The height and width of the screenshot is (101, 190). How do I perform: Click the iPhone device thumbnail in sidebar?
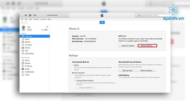[23, 28]
